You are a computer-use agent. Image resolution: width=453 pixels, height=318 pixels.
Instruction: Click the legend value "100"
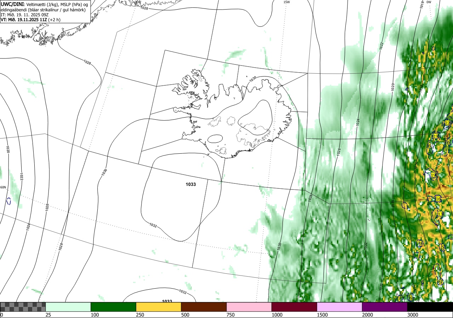(94, 315)
